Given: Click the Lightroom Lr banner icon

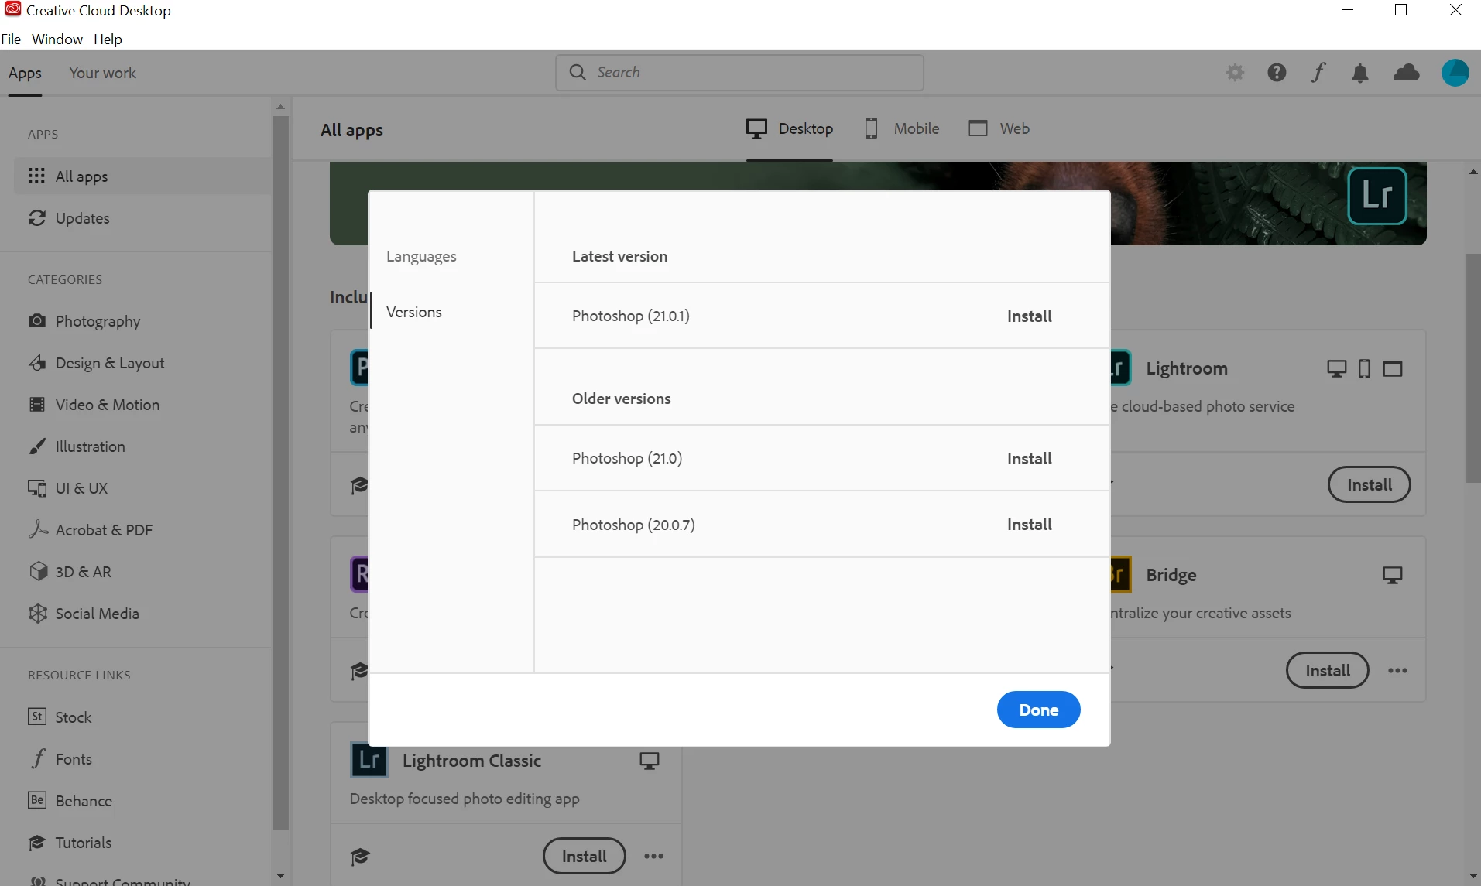Looking at the screenshot, I should coord(1377,196).
